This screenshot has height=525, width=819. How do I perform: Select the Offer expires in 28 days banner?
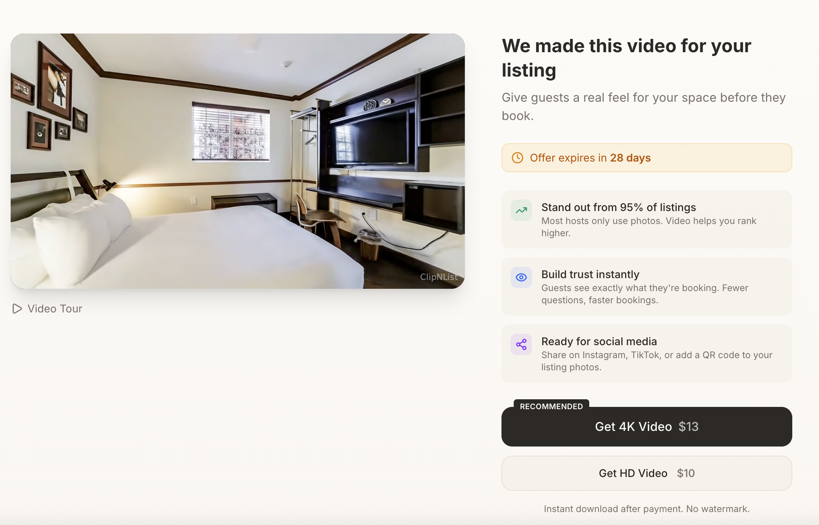[646, 158]
